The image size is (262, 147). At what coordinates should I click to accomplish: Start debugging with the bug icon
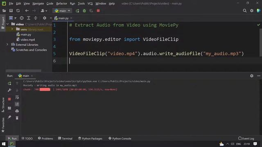tap(84, 11)
